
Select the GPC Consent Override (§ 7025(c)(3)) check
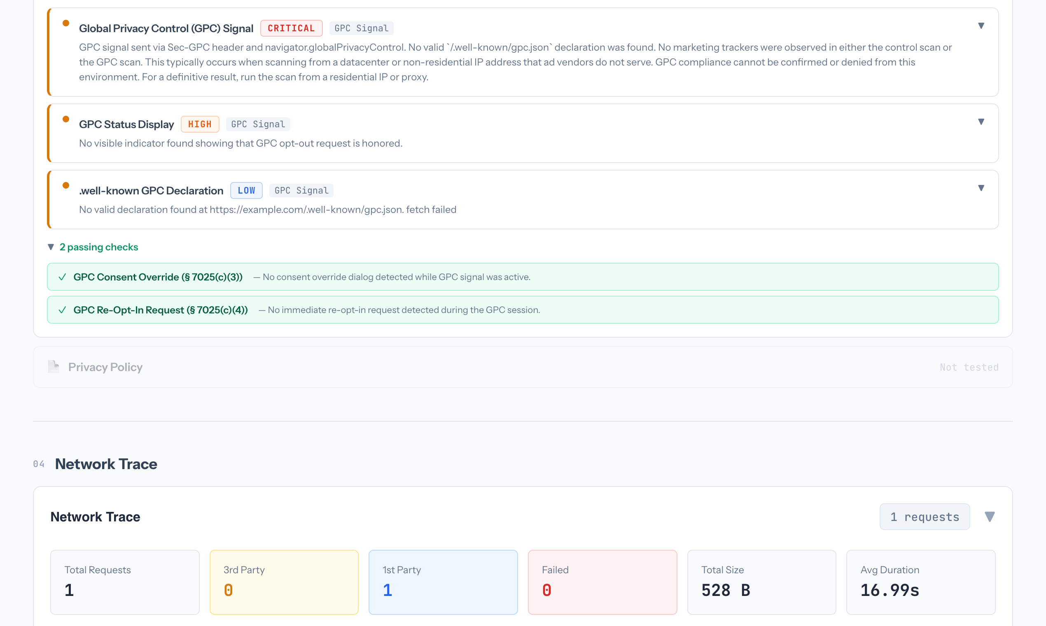[x=523, y=277]
